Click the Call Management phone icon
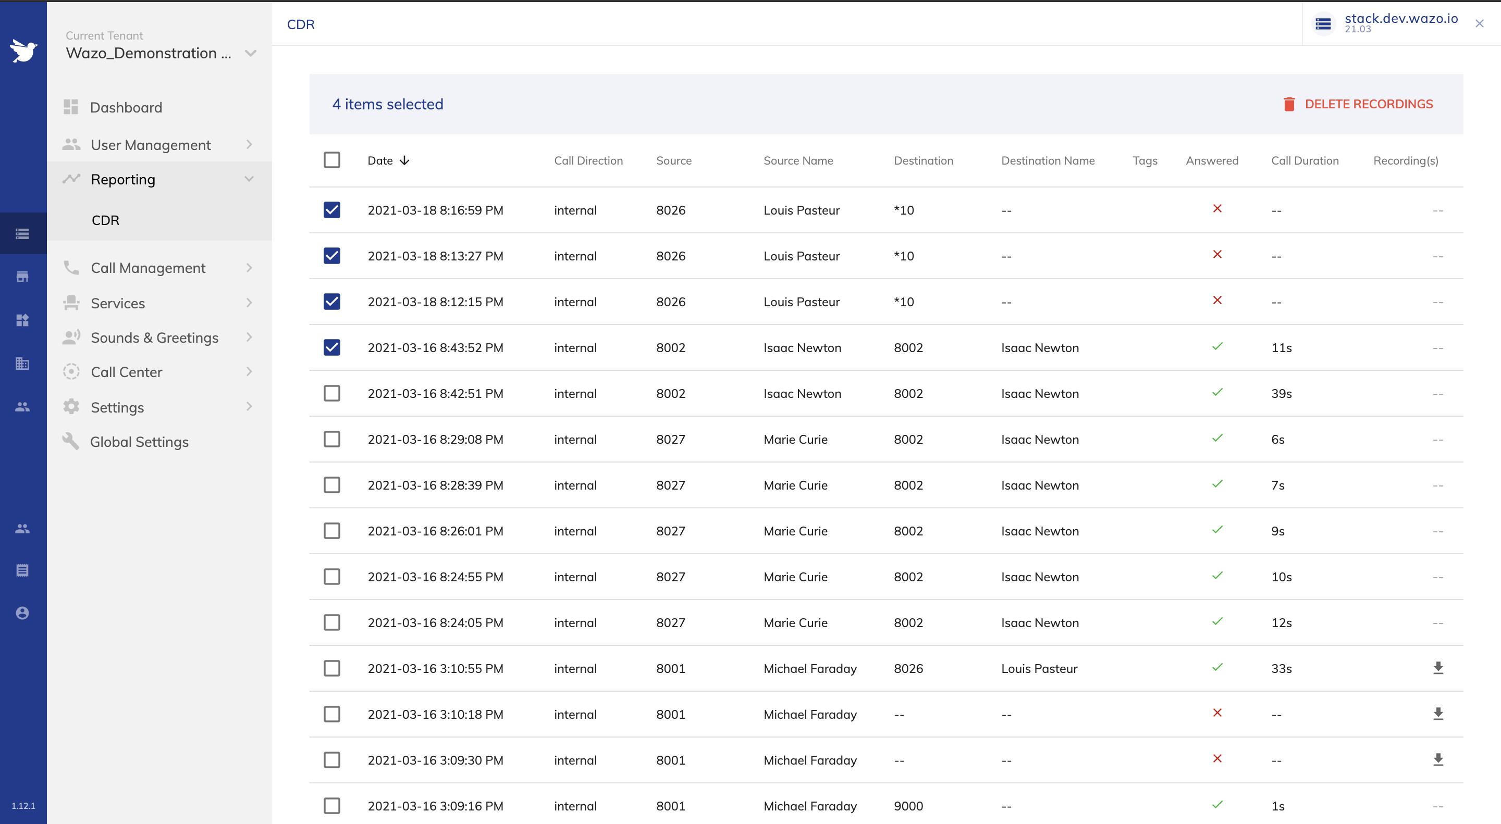Image resolution: width=1501 pixels, height=824 pixels. [71, 268]
